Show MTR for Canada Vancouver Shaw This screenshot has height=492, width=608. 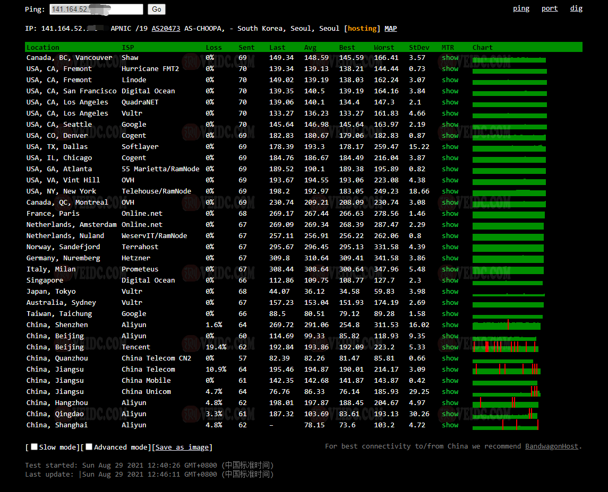[x=450, y=58]
